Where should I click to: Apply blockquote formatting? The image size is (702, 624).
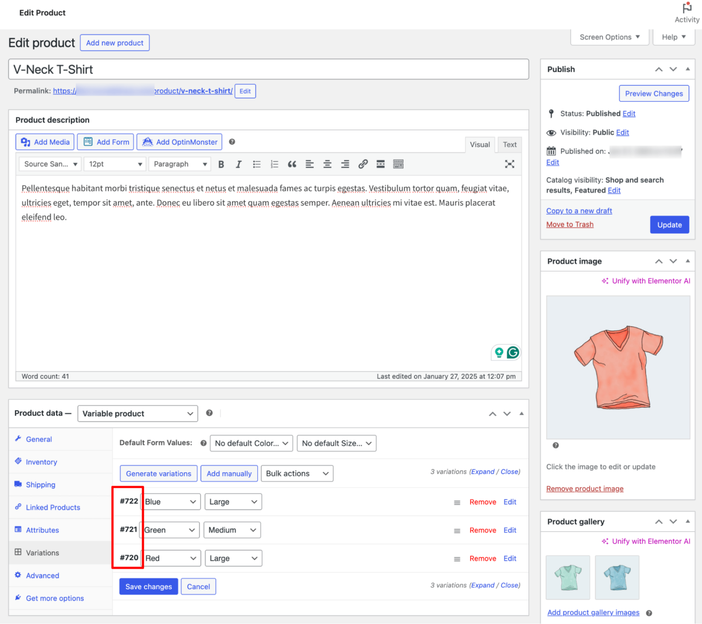pyautogui.click(x=292, y=164)
